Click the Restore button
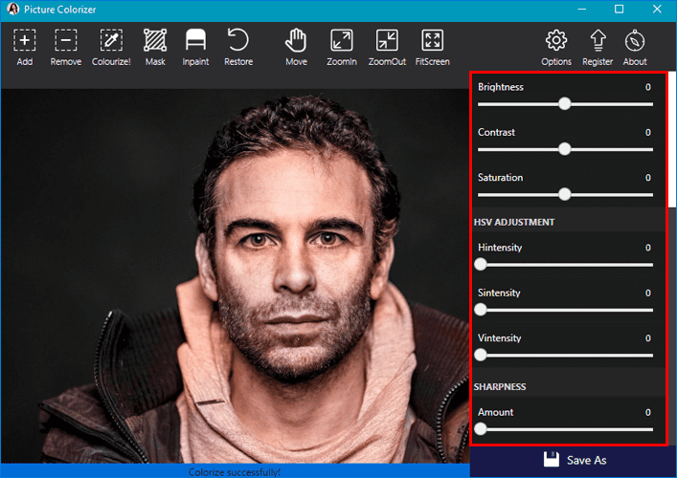Viewport: 677px width, 478px height. [238, 47]
